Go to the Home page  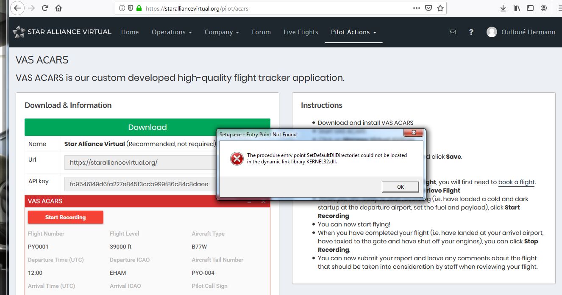(130, 32)
